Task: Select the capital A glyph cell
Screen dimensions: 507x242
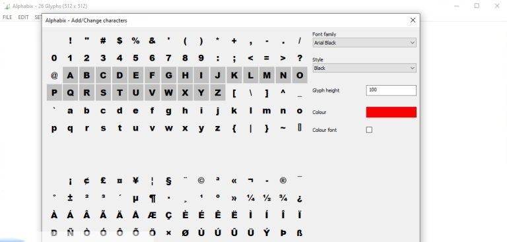Action: click(70, 75)
